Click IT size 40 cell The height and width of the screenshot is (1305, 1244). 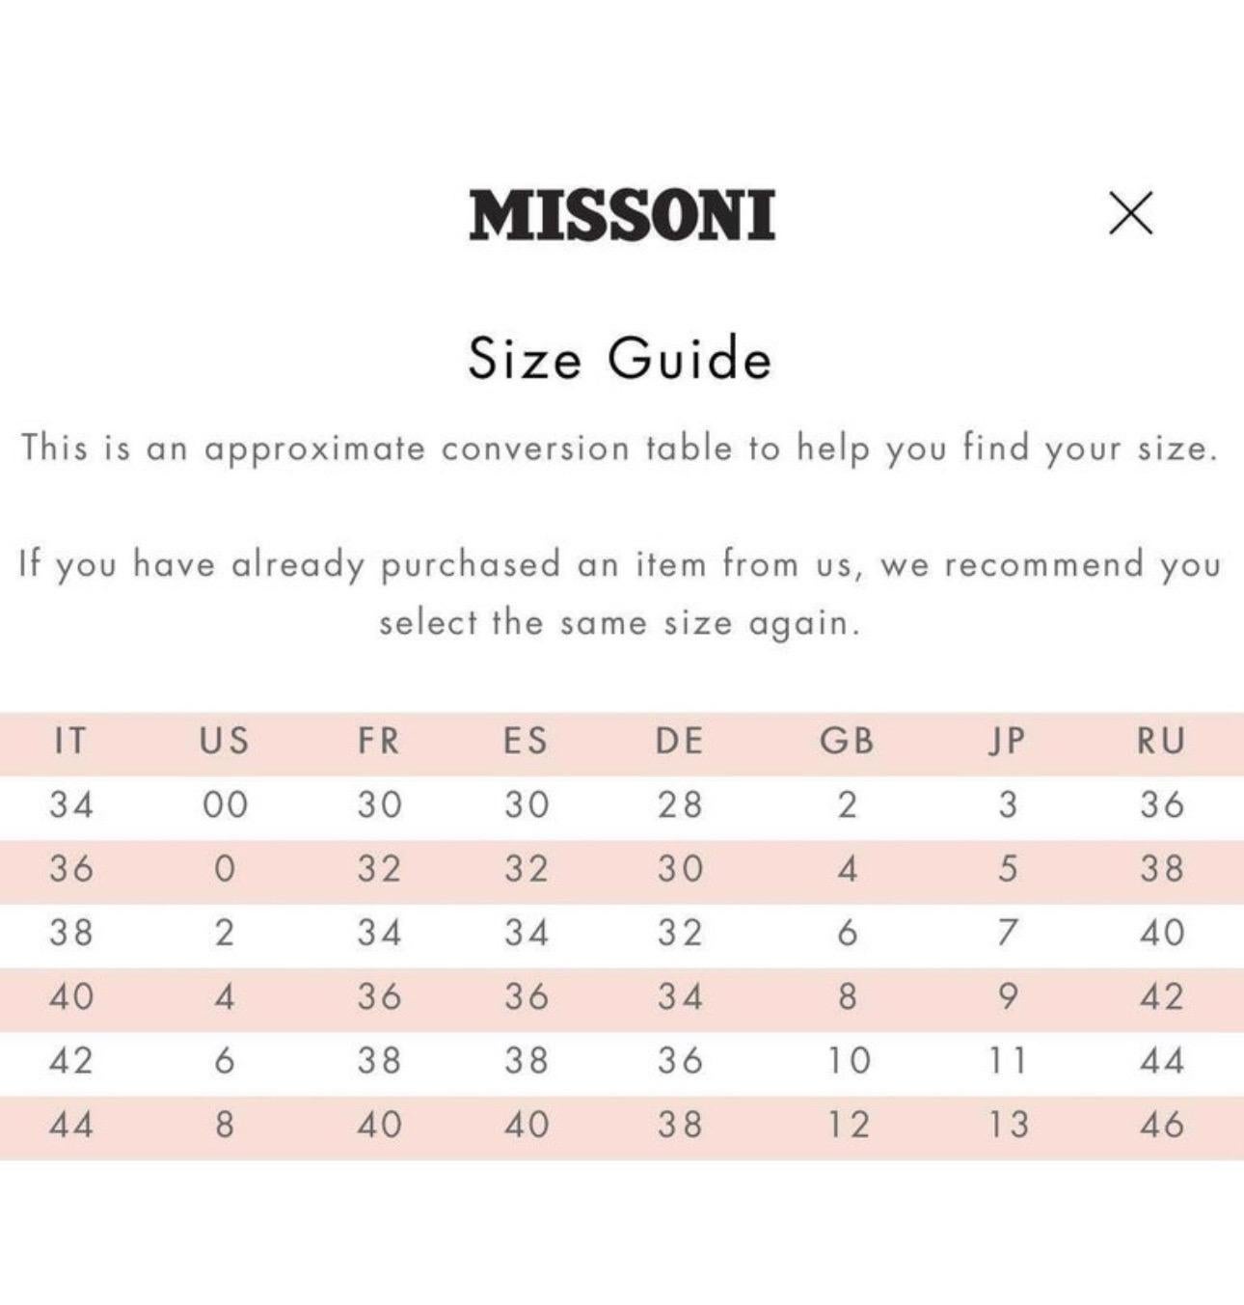click(x=71, y=996)
